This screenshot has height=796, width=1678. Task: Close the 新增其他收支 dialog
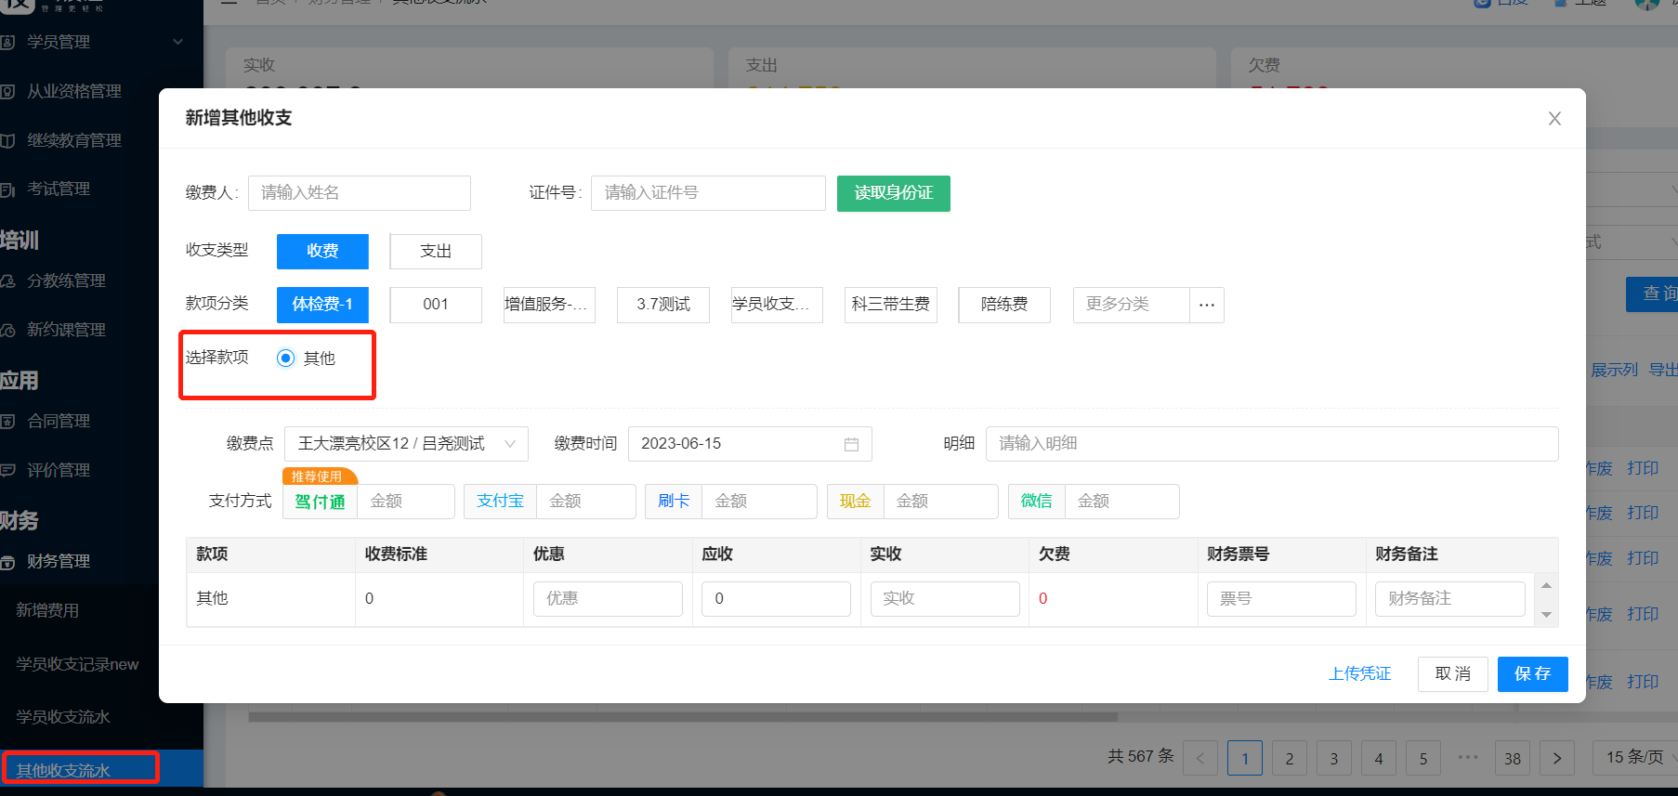click(1554, 119)
